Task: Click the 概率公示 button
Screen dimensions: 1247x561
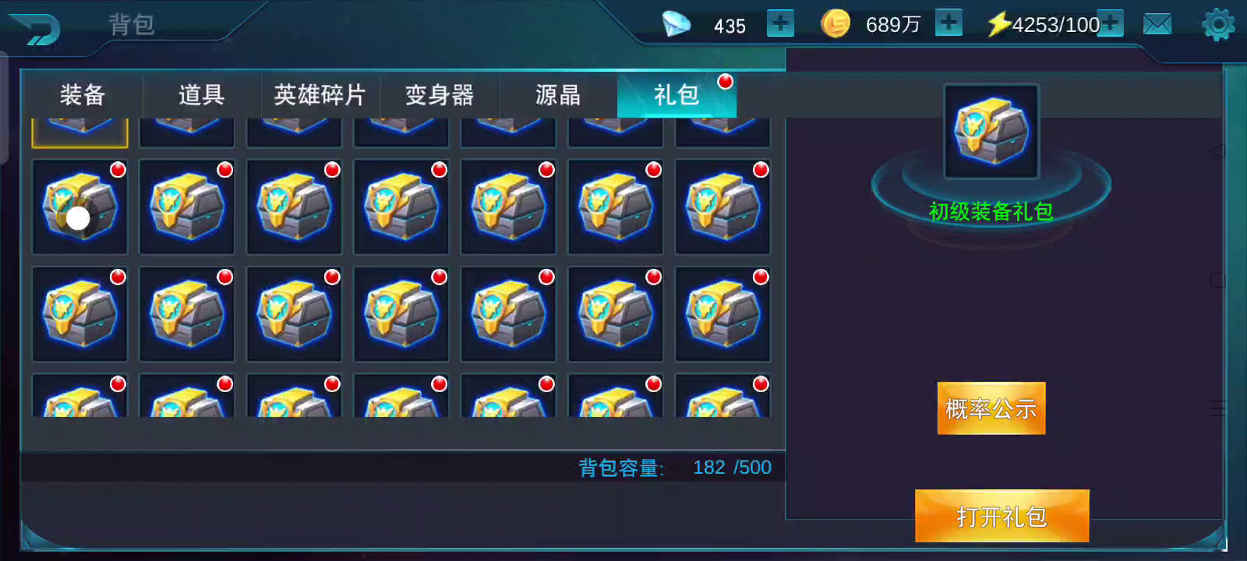Action: (991, 408)
